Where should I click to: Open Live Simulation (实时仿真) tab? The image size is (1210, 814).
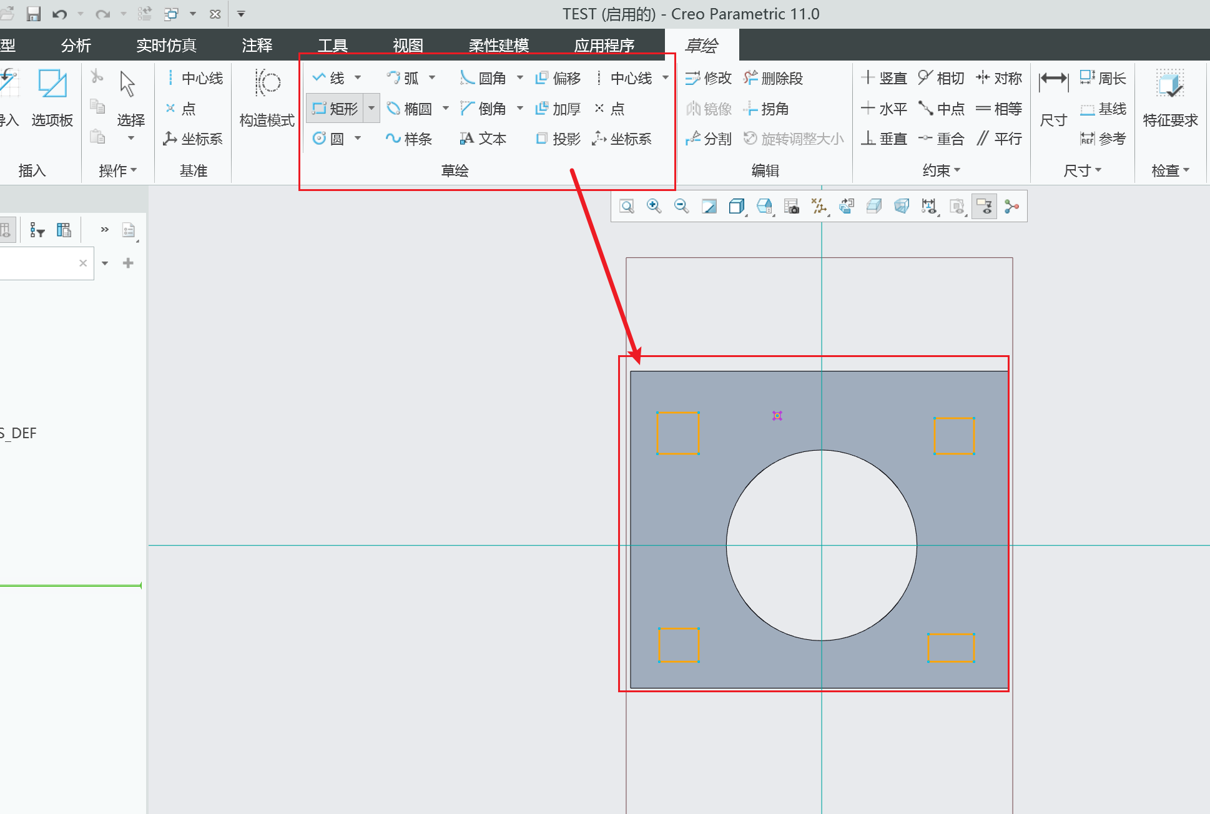coord(166,45)
